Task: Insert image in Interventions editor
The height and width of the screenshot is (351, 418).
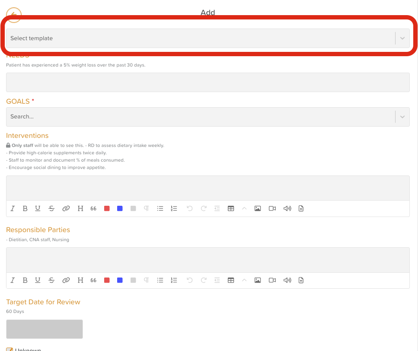Action: click(x=258, y=208)
